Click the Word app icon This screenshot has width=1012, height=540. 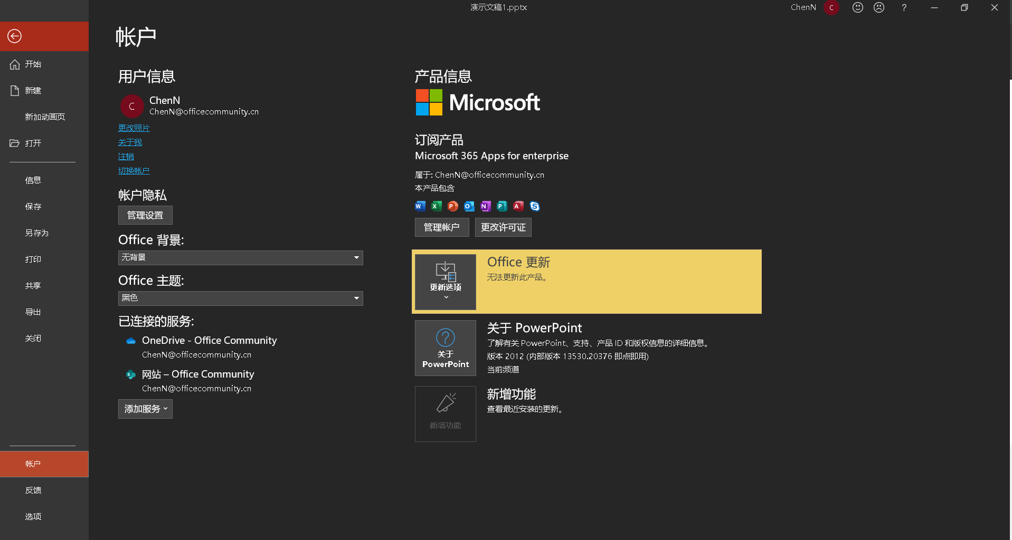(420, 206)
